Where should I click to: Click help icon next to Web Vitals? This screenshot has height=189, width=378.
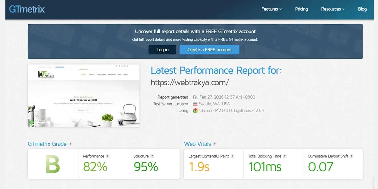(215, 144)
